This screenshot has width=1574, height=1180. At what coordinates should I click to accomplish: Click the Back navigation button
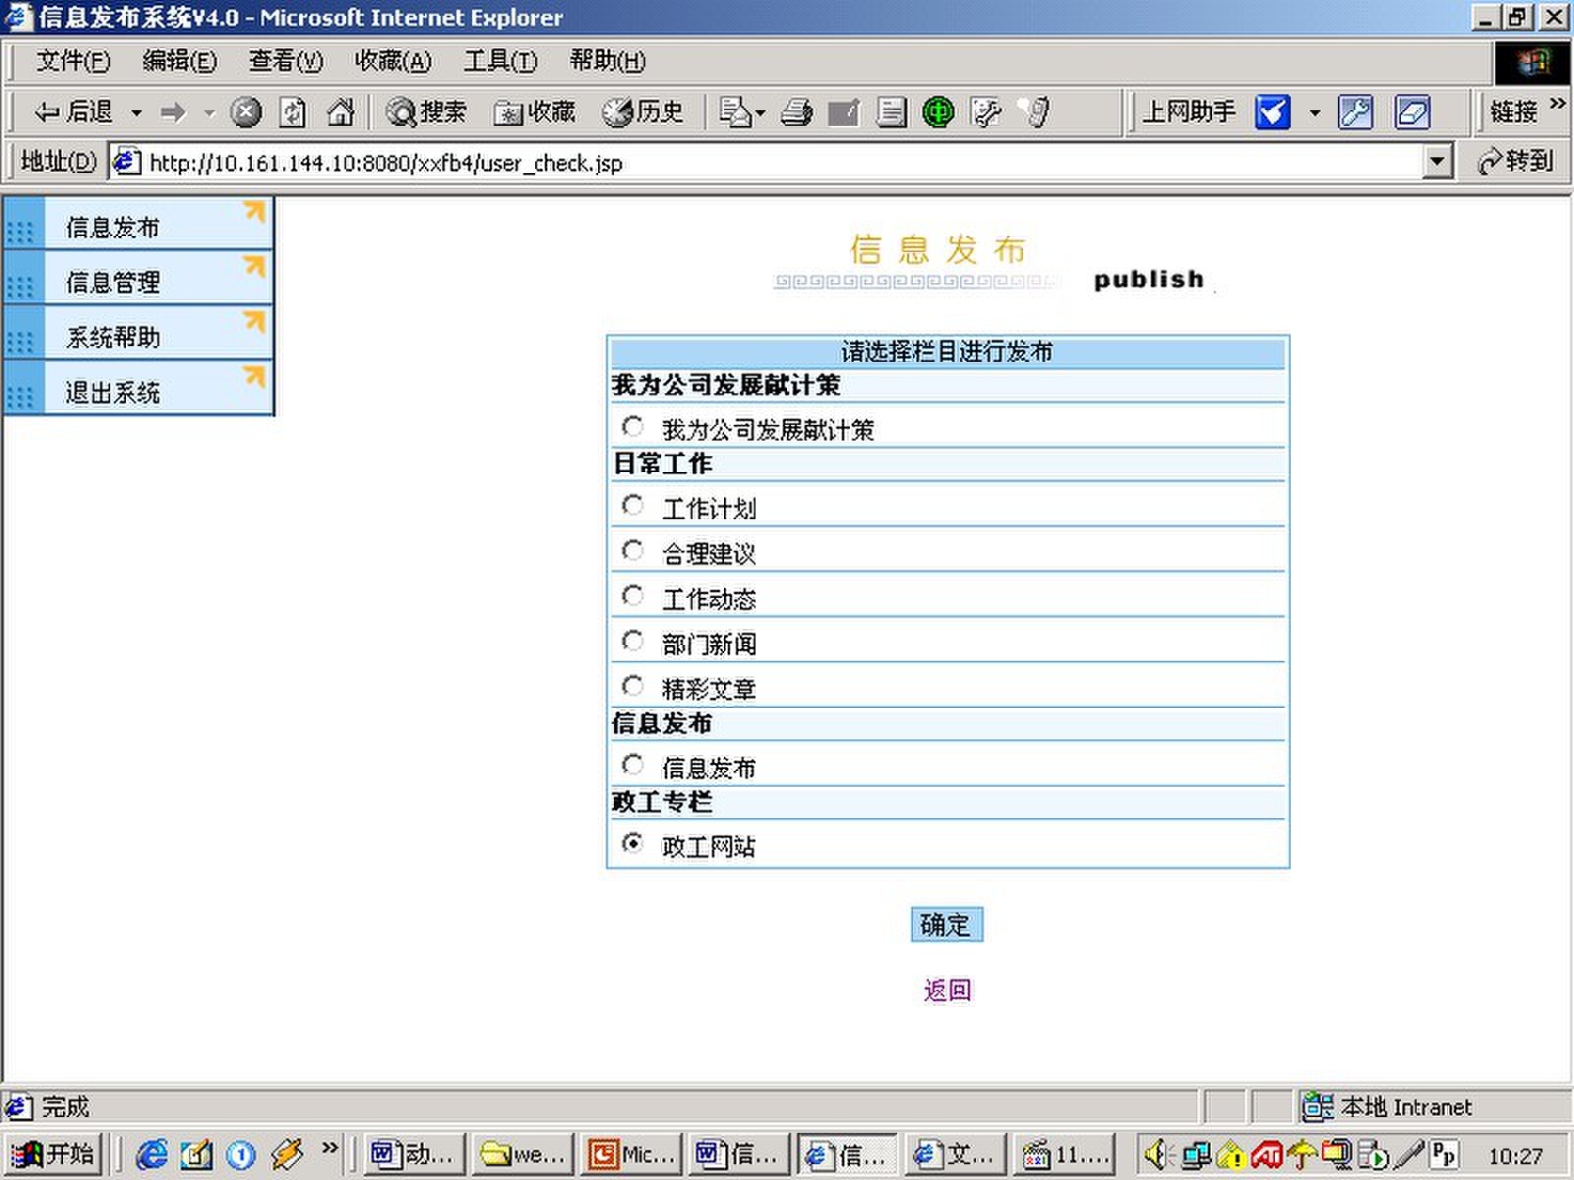coord(73,113)
